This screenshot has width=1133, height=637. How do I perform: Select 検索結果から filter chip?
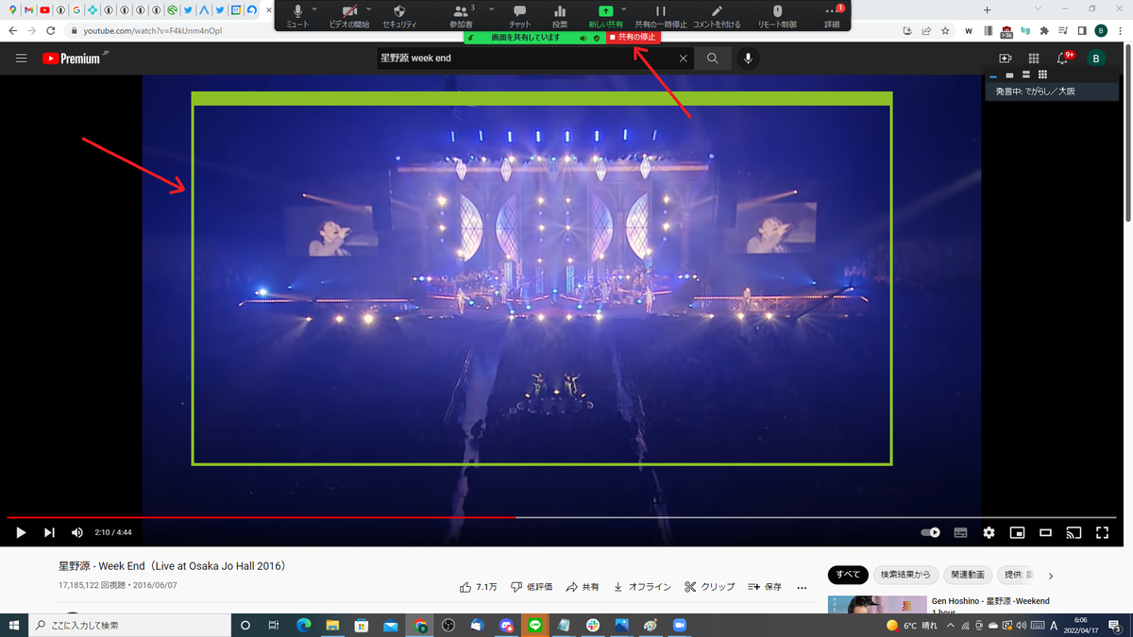tap(905, 575)
